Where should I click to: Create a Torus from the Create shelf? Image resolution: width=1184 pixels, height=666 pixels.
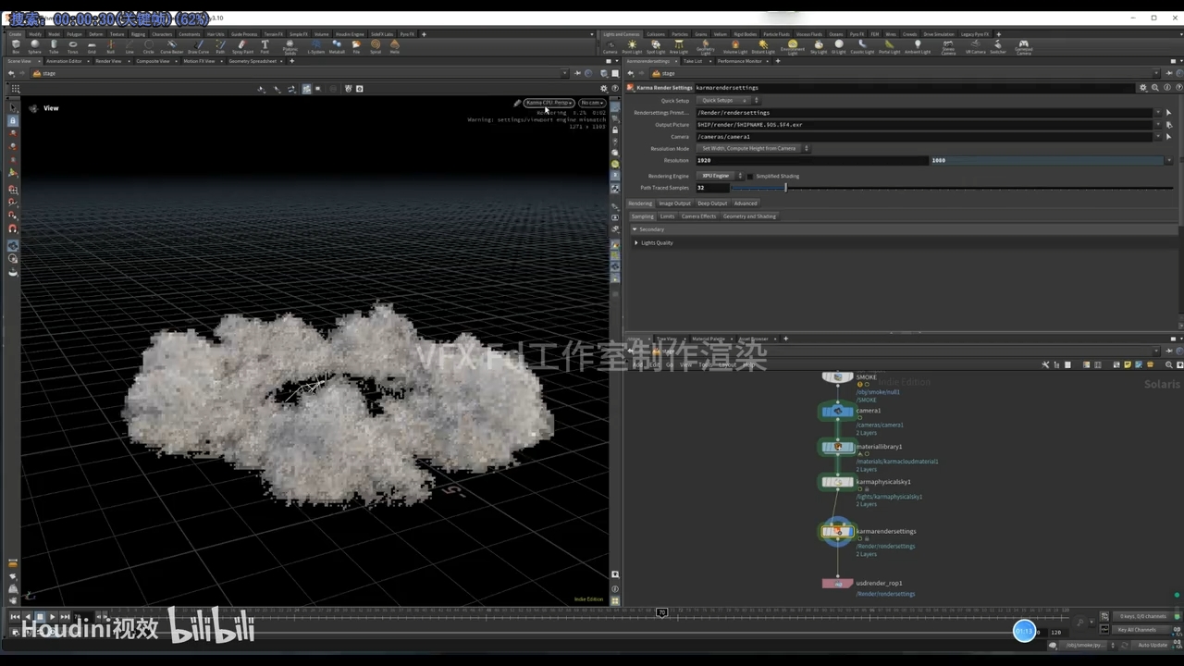pyautogui.click(x=71, y=44)
